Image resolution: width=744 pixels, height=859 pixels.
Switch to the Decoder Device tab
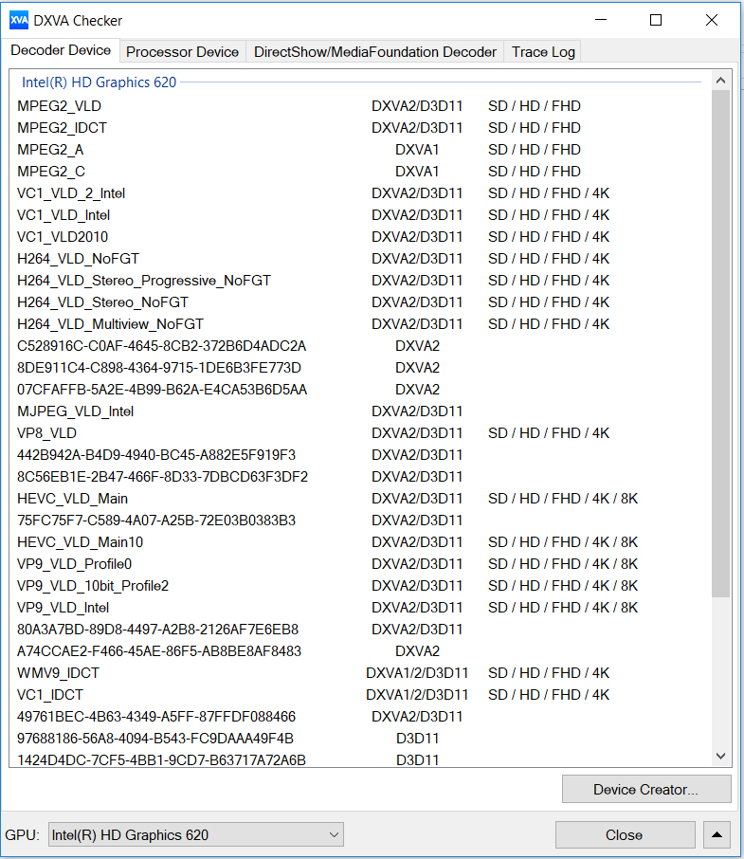(x=61, y=50)
